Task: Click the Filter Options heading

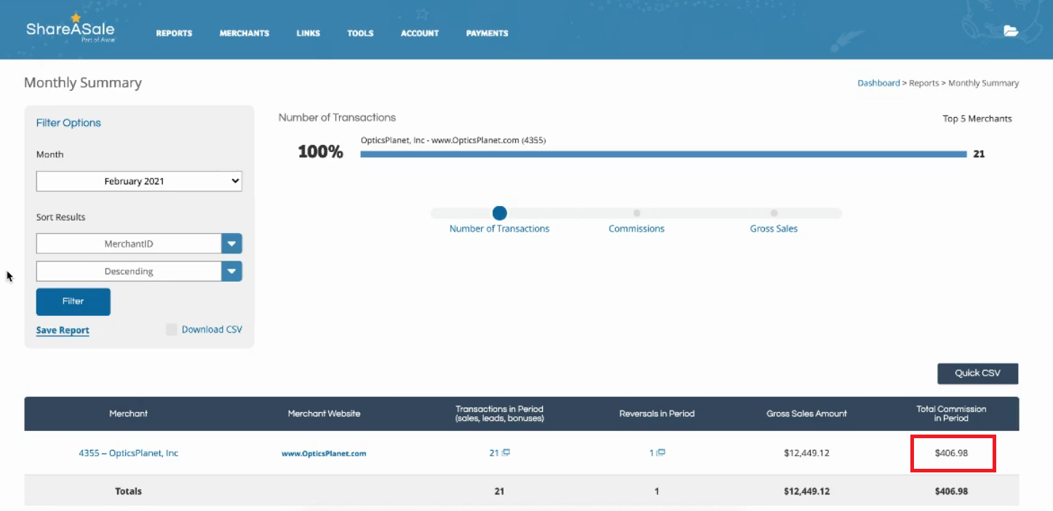Action: tap(68, 123)
